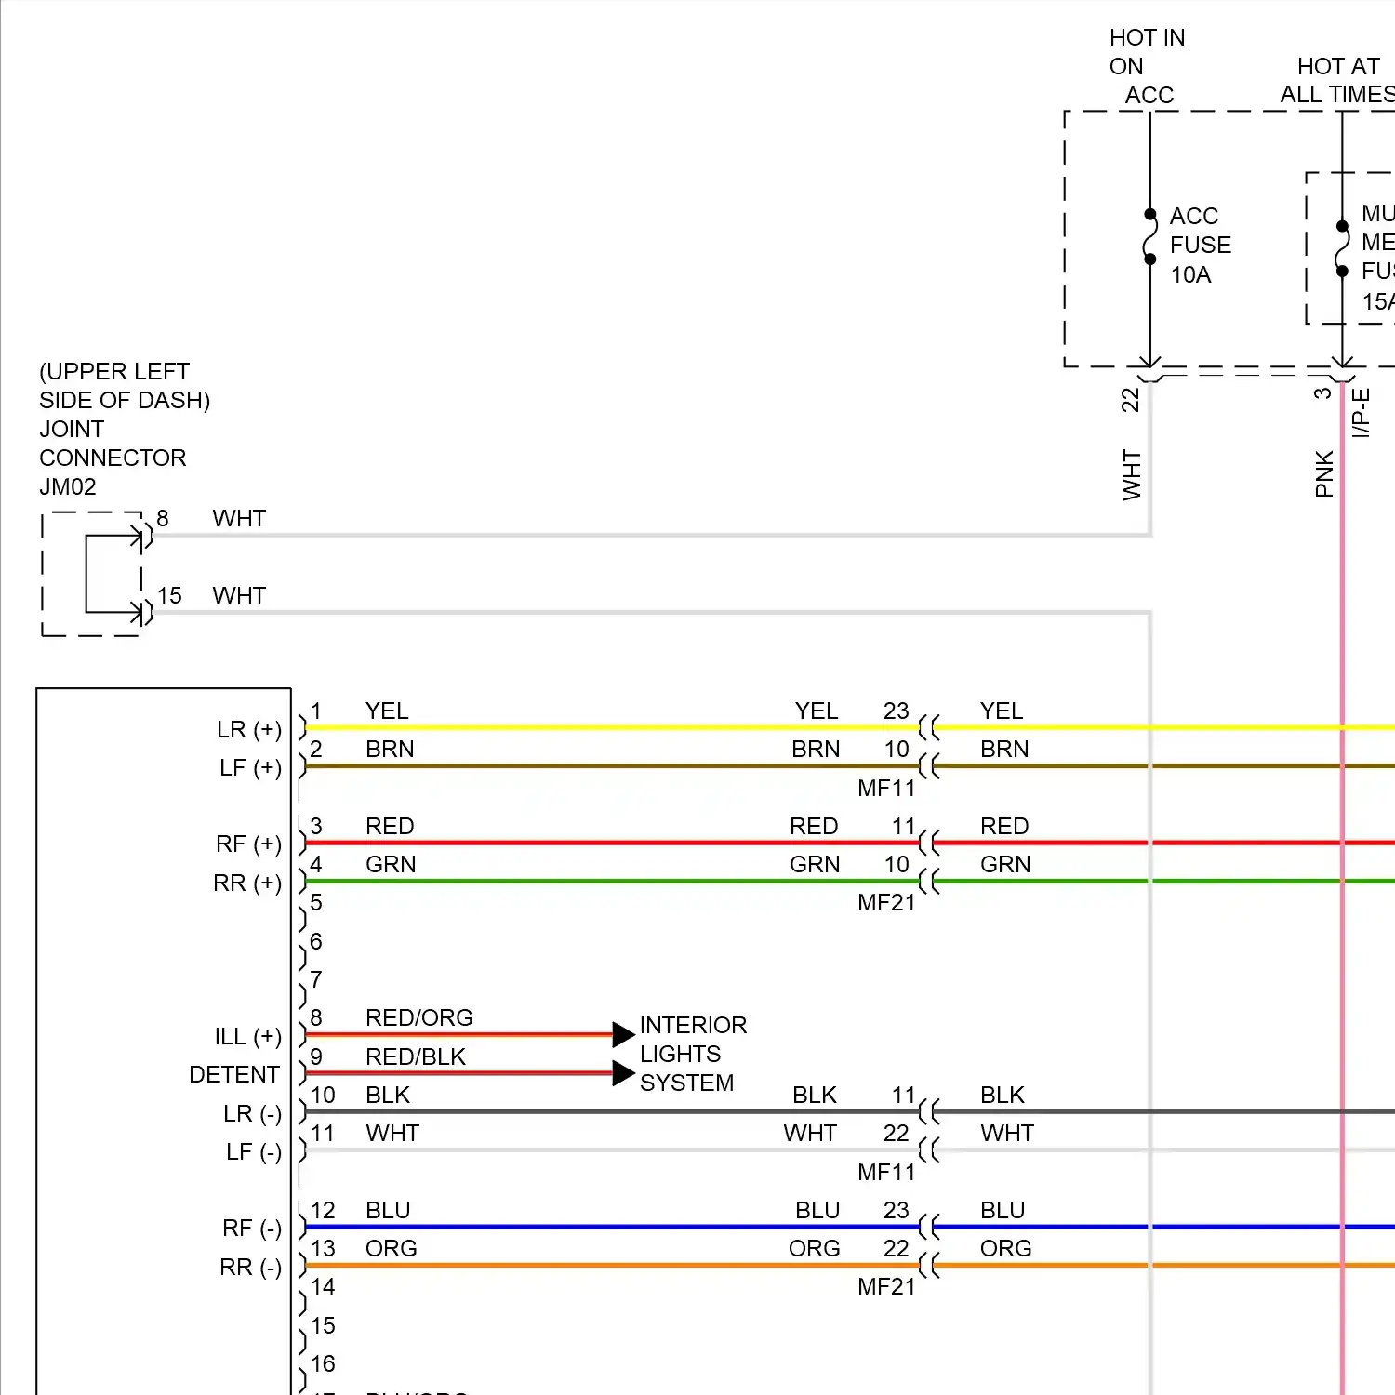Screen dimensions: 1395x1395
Task: Click the ACC FUSE 10A label
Action: pos(1200,246)
